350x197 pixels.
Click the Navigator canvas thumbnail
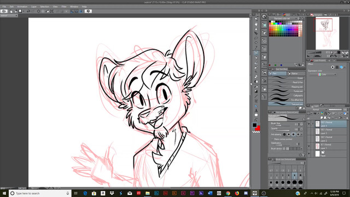pos(327,33)
